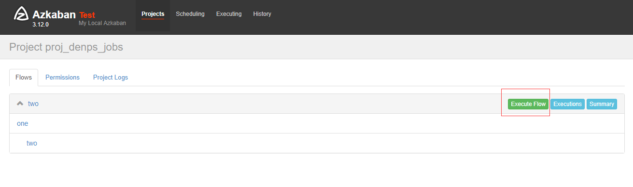The height and width of the screenshot is (187, 633).
Task: Click the My Local Azkaban subtitle
Action: point(102,23)
